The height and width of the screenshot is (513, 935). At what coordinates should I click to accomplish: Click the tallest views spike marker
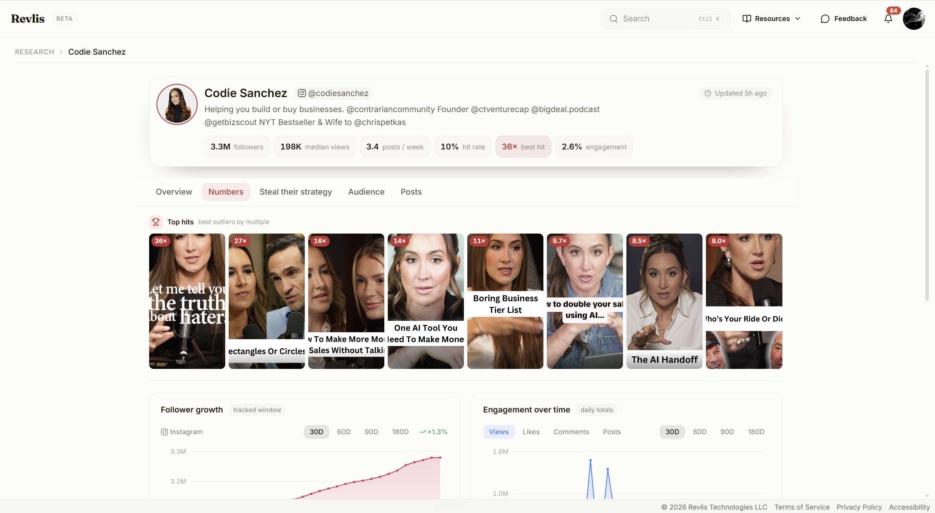[590, 460]
